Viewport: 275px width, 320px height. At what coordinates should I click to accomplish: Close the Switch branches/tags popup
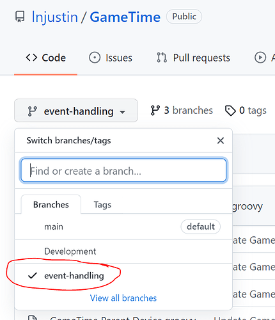tap(221, 141)
